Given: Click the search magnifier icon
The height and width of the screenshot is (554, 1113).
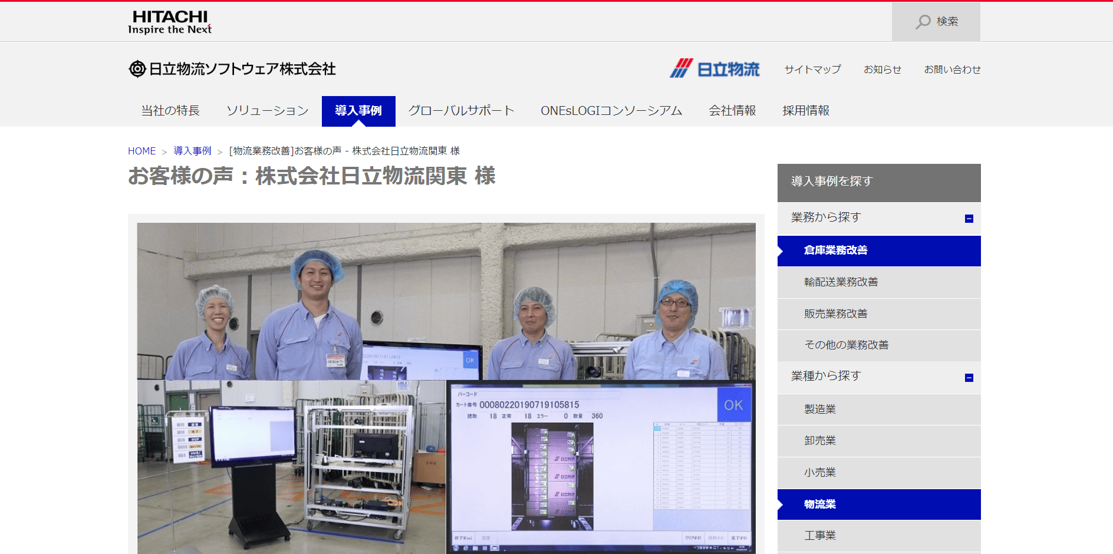Looking at the screenshot, I should coord(923,22).
